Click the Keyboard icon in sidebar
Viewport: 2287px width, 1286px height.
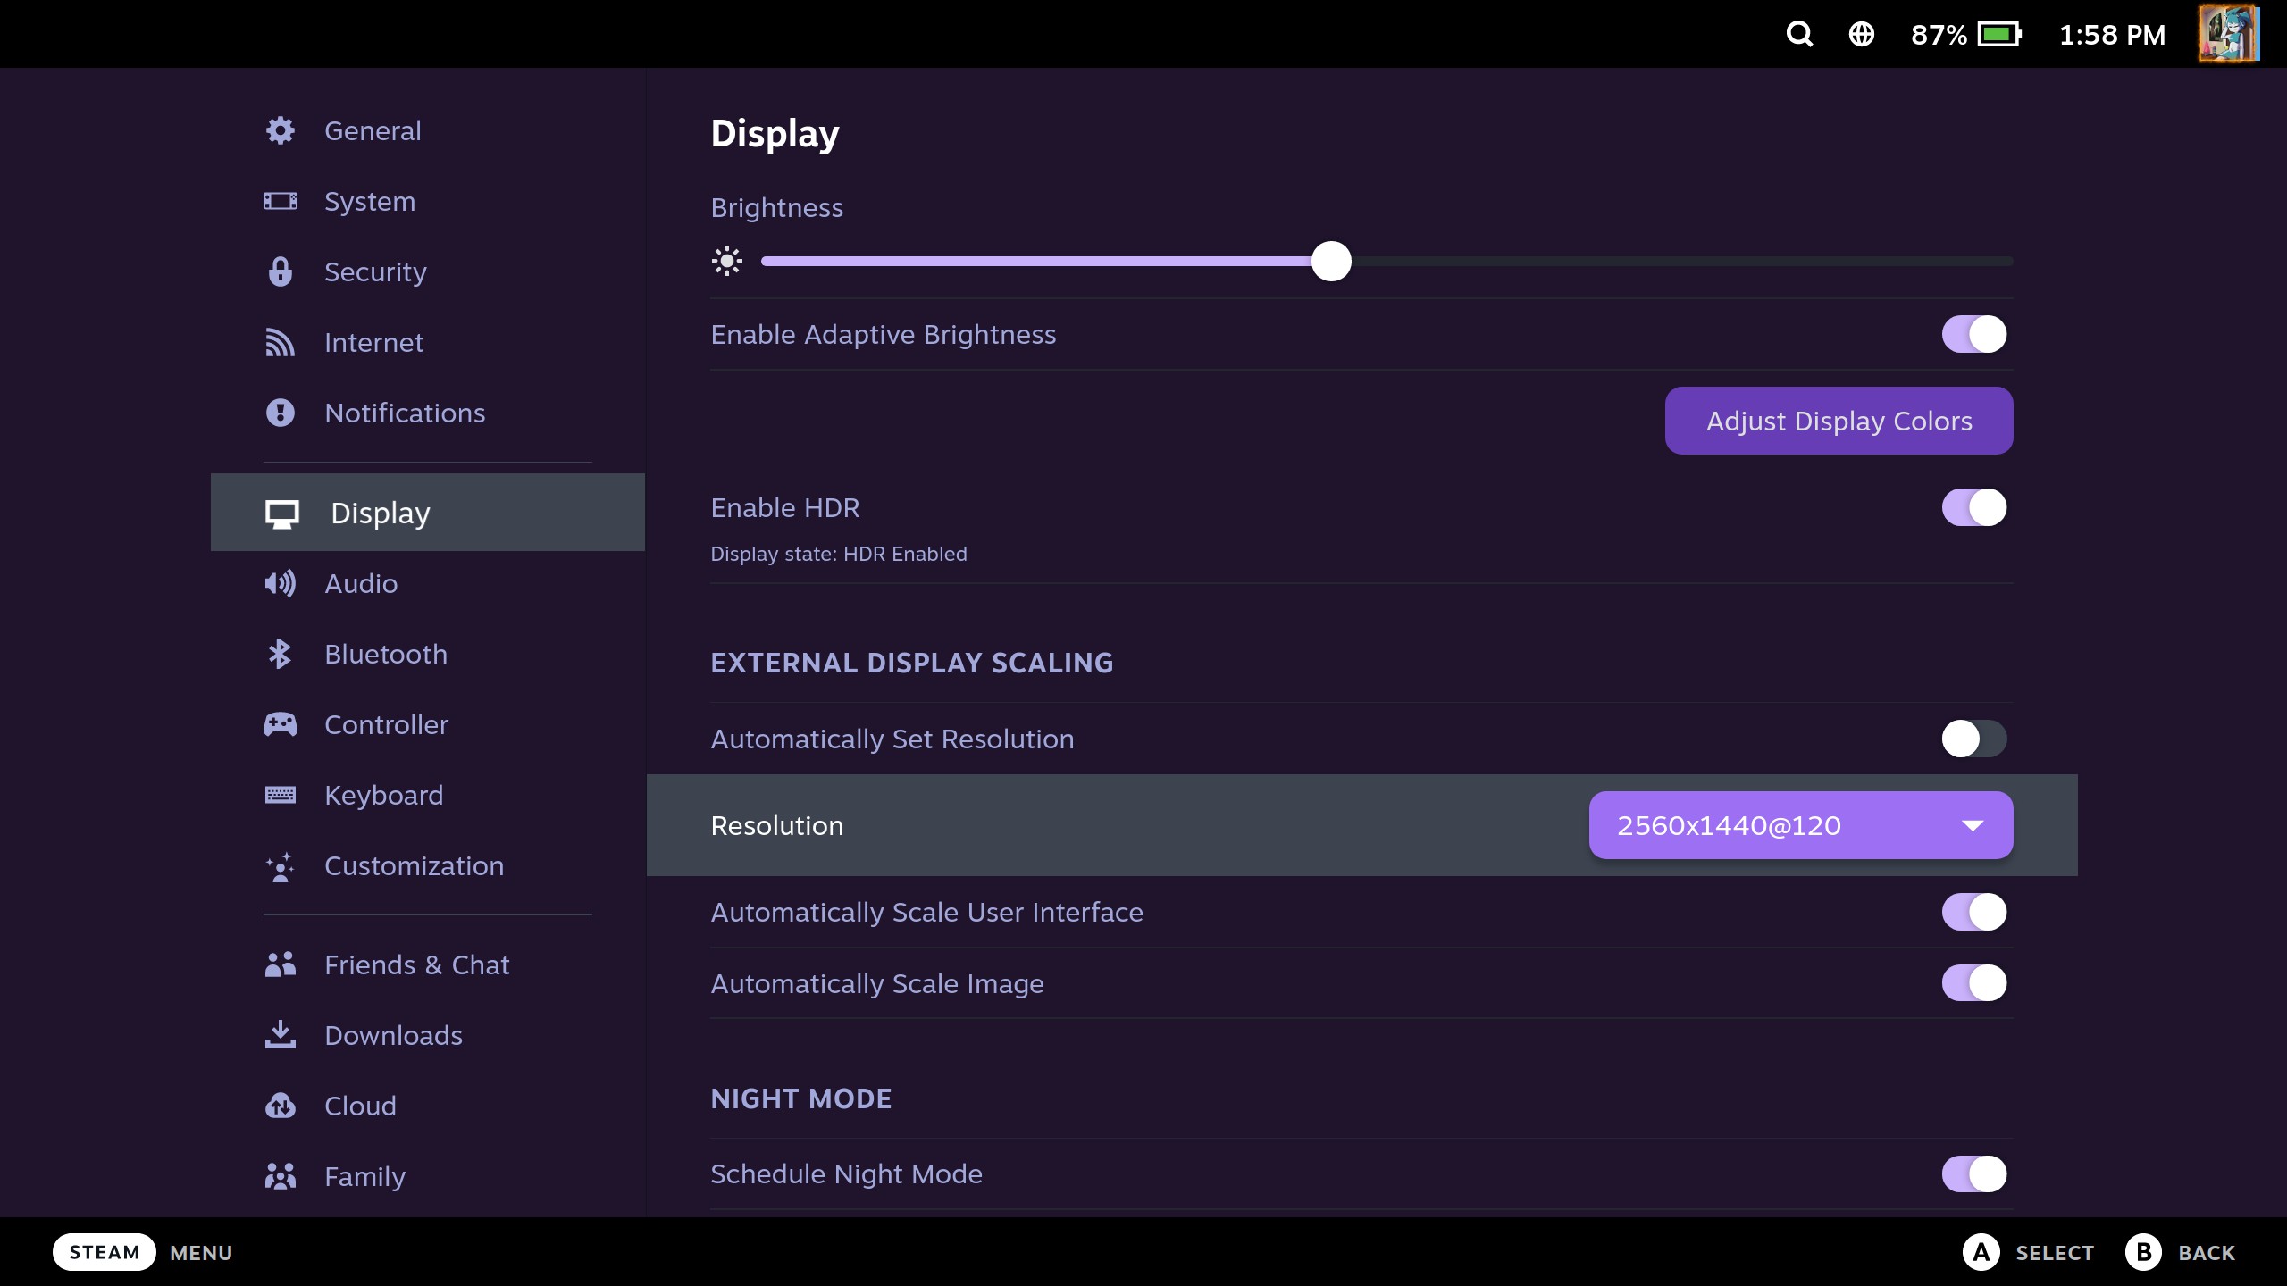[281, 795]
